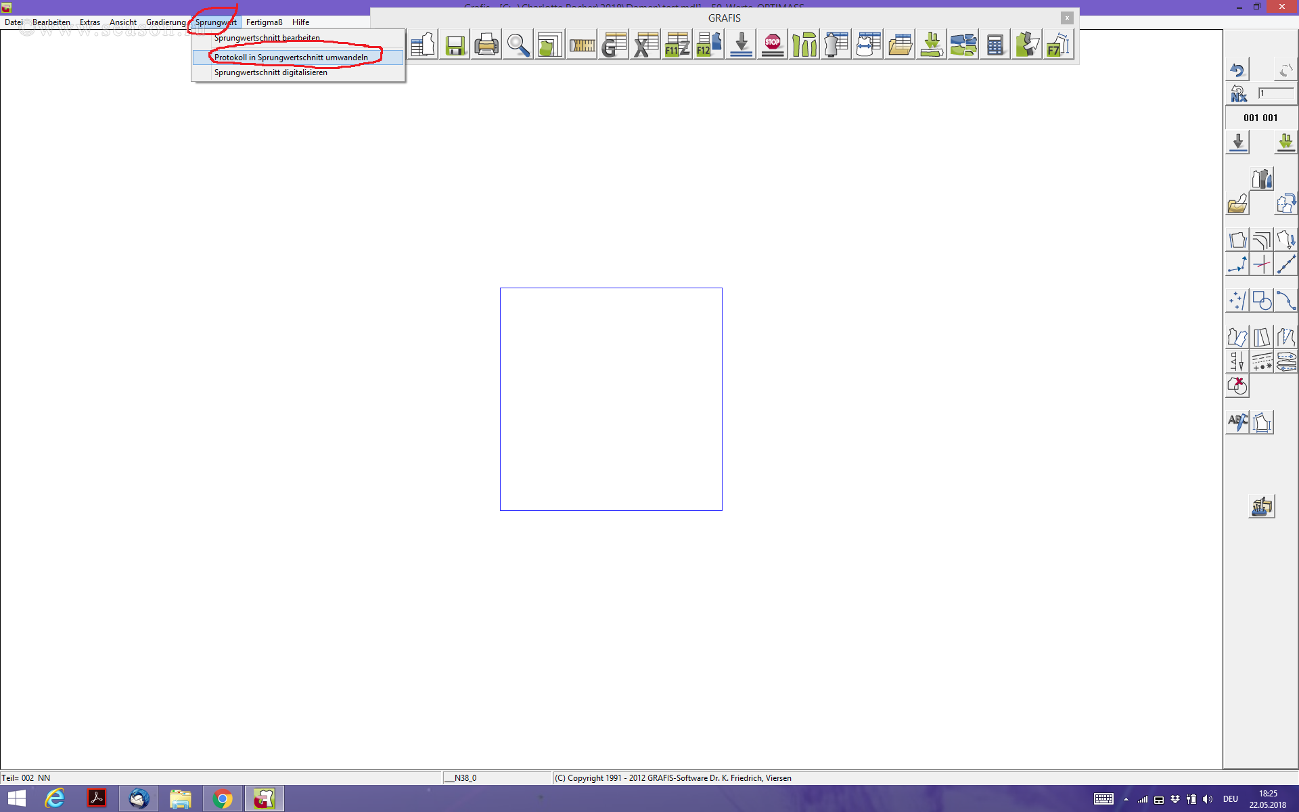Open the Gradierung menu
This screenshot has width=1299, height=812.
pyautogui.click(x=165, y=22)
